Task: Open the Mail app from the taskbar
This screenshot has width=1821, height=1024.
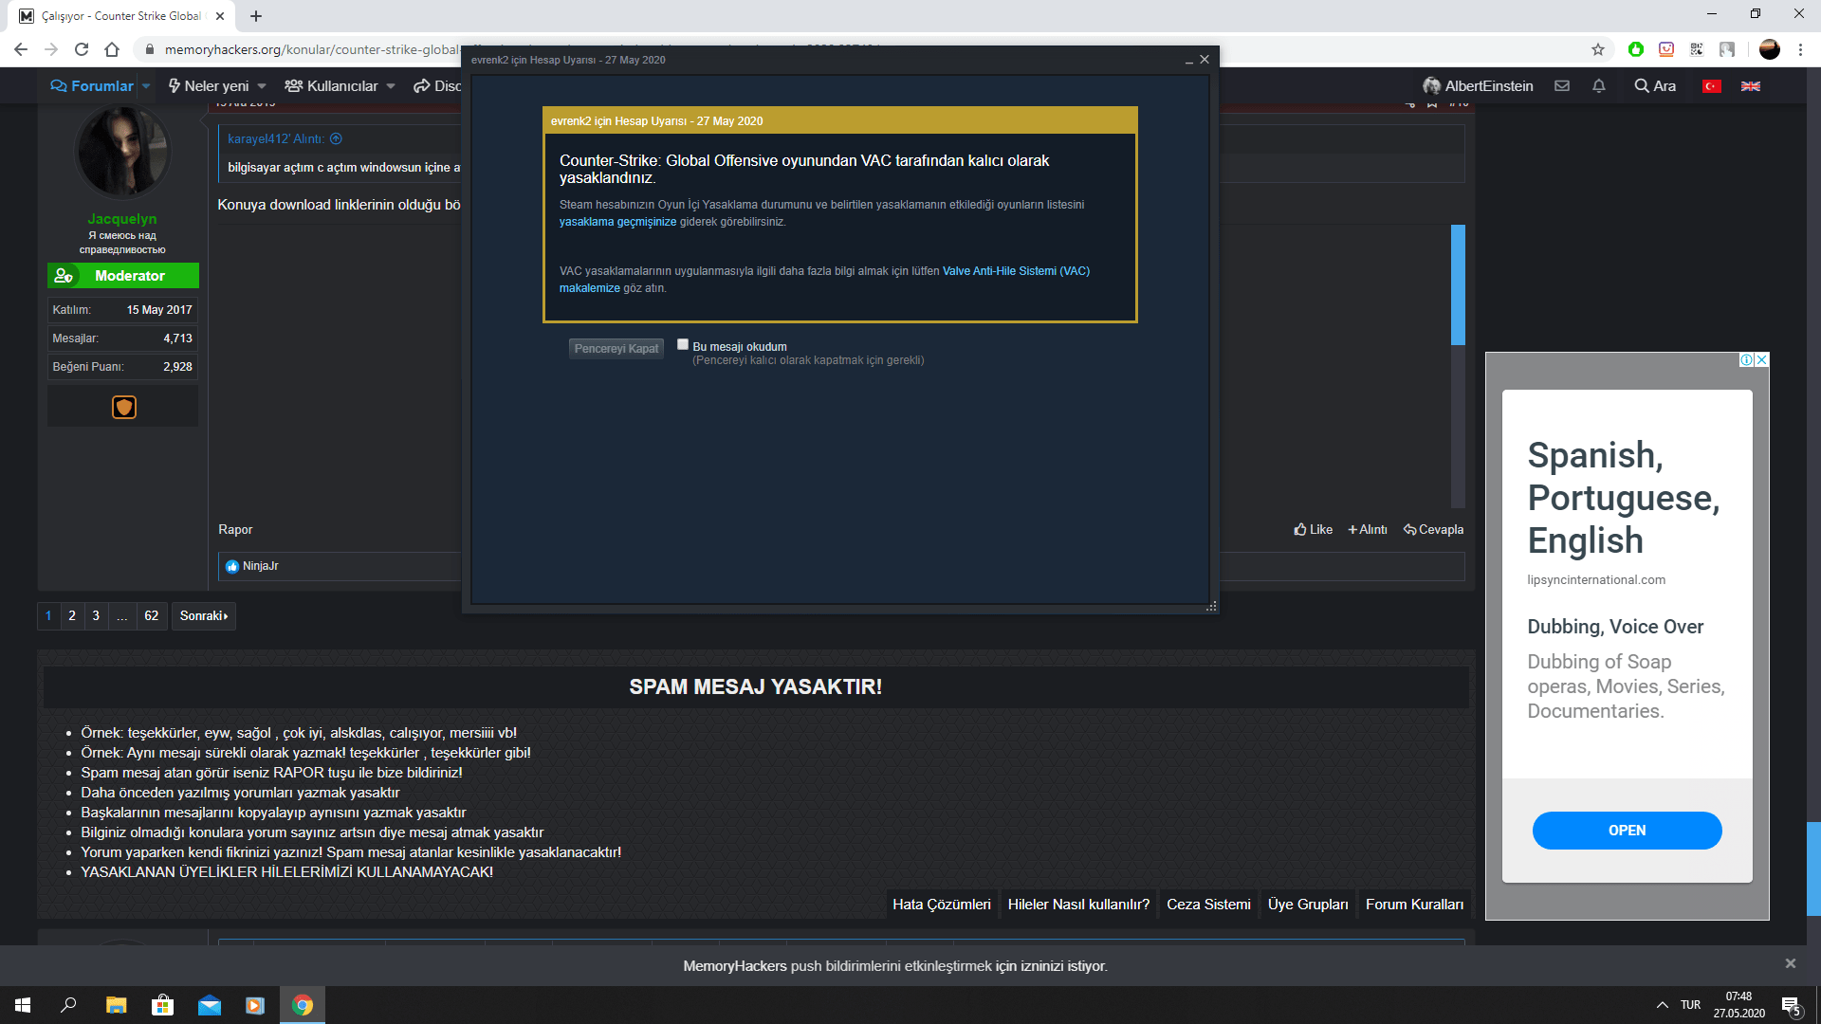Action: point(209,1005)
